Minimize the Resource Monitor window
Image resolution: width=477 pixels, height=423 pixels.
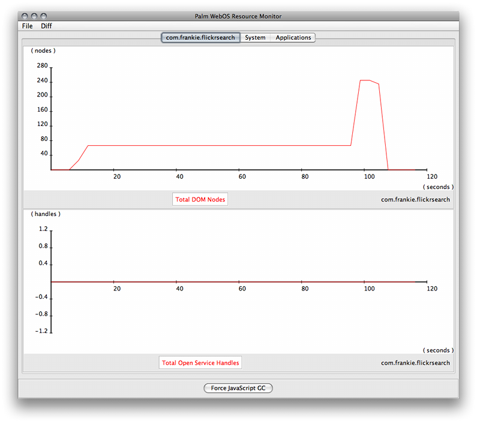pos(34,16)
